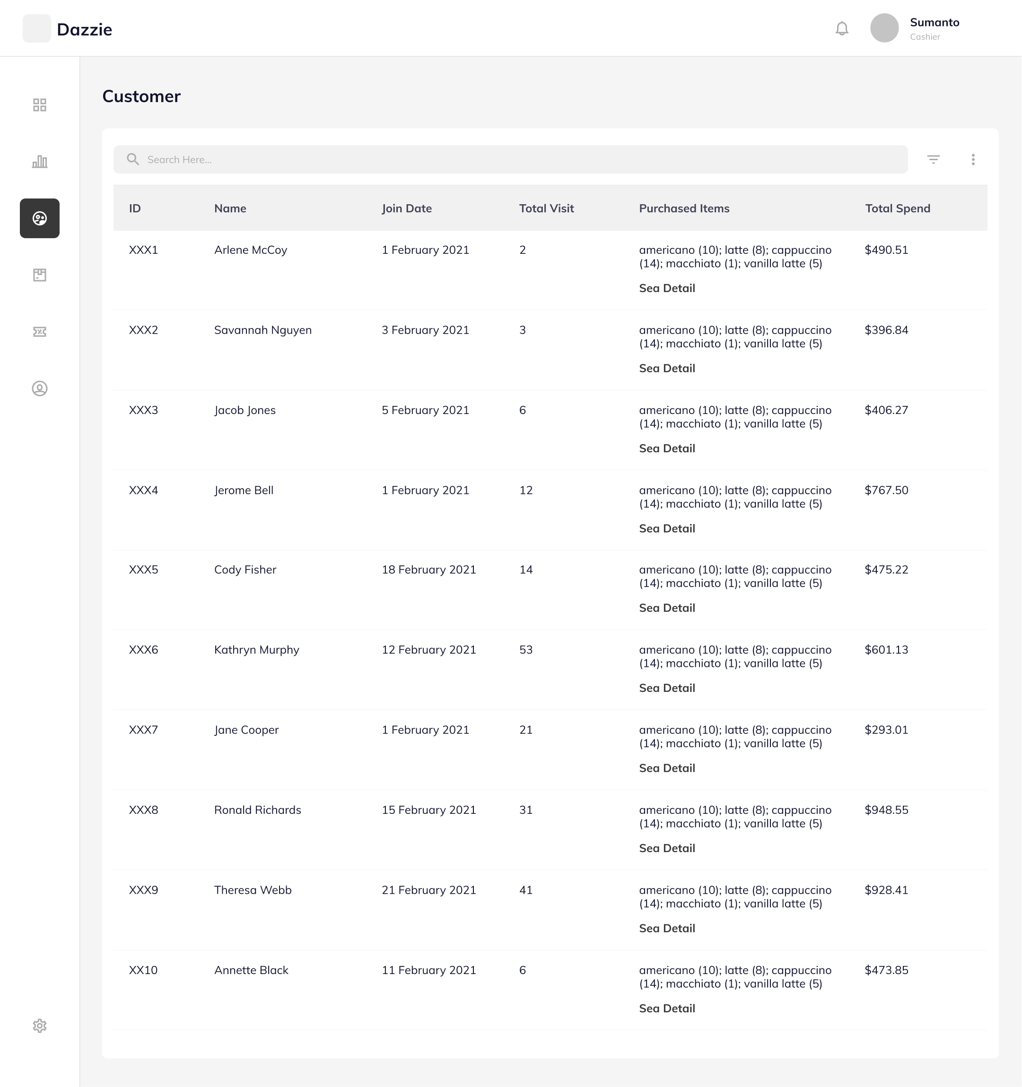Open the three-dot more options menu
This screenshot has height=1087, width=1022.
973,159
